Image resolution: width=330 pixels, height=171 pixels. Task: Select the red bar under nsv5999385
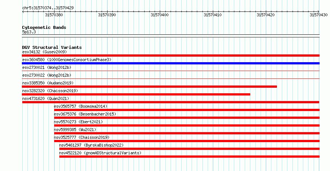187,133
